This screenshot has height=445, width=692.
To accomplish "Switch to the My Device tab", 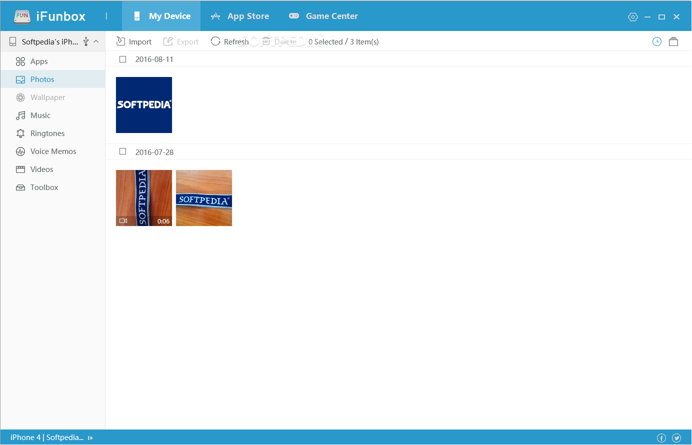I will [161, 16].
